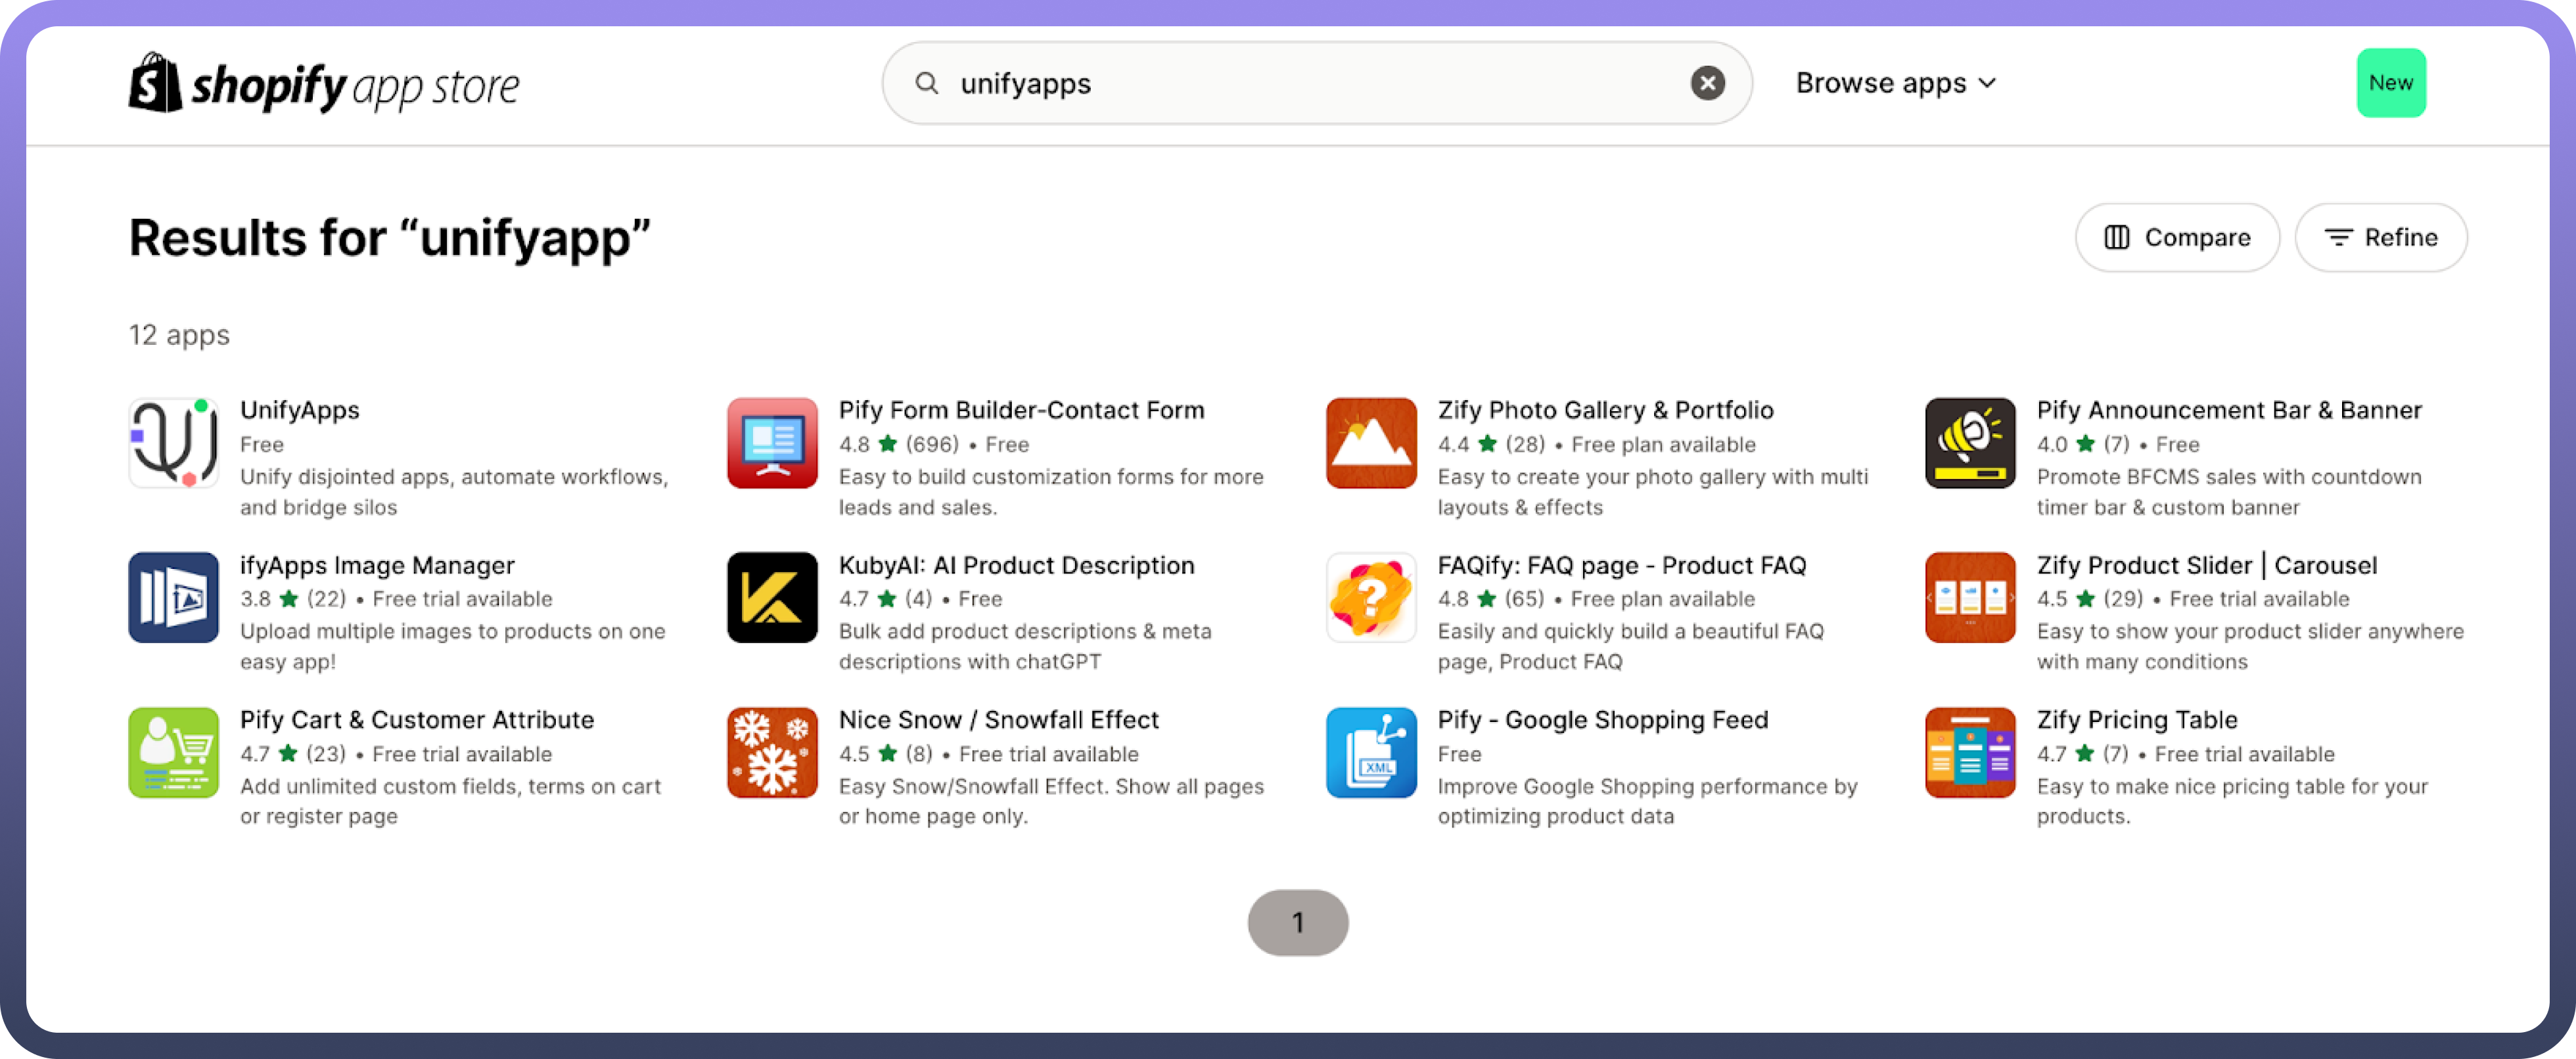The width and height of the screenshot is (2576, 1059).
Task: Go to page 1 of results
Action: point(1297,922)
